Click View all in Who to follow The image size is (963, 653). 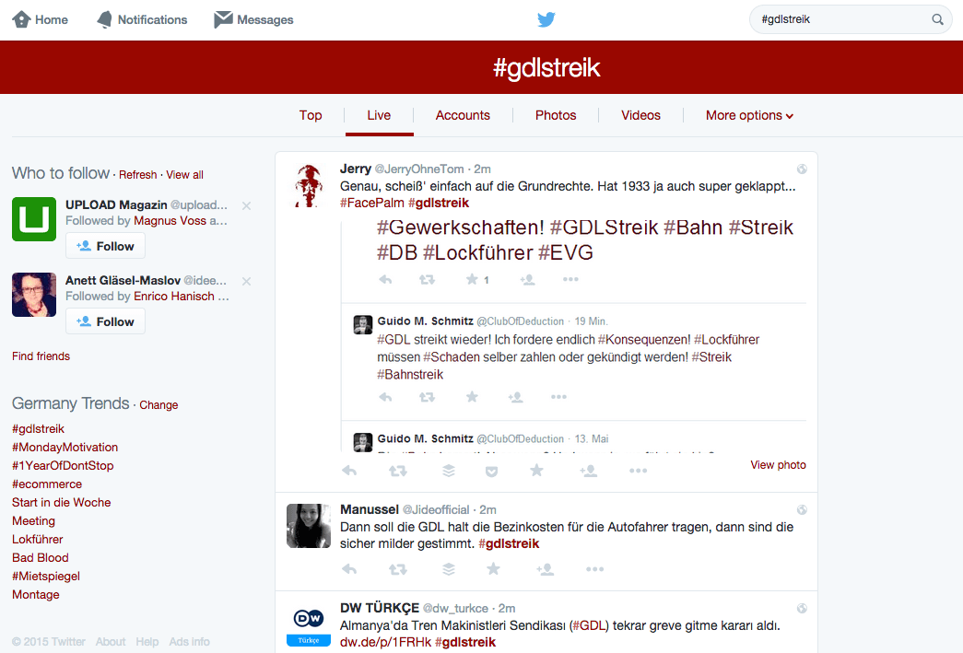coord(185,175)
